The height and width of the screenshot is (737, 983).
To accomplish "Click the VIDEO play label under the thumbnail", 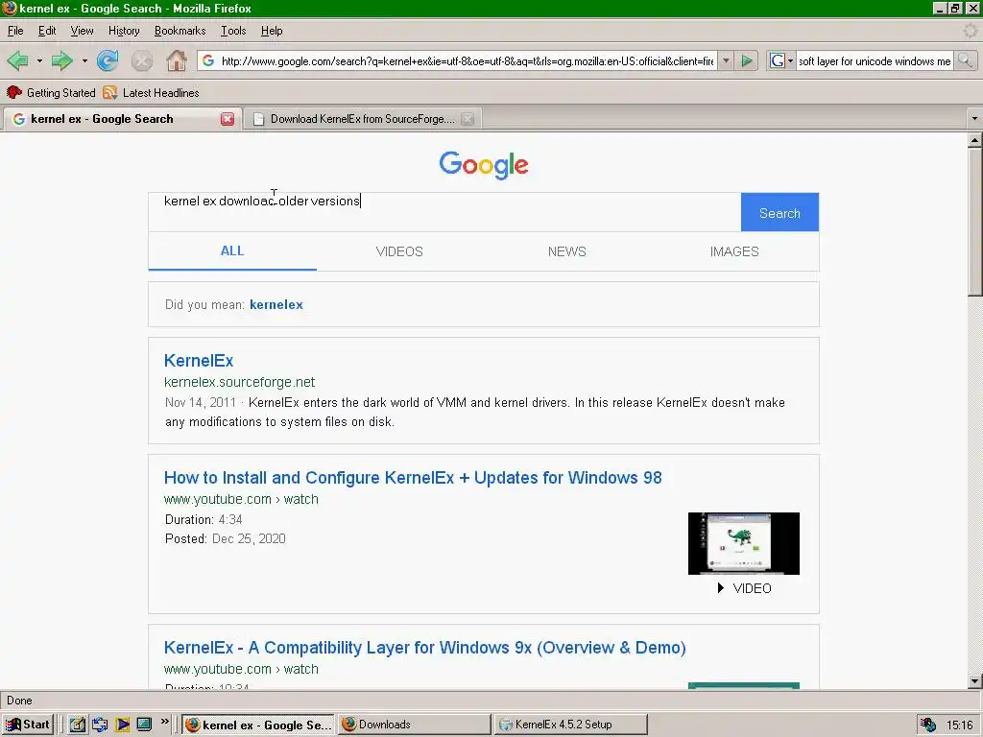I will click(744, 588).
